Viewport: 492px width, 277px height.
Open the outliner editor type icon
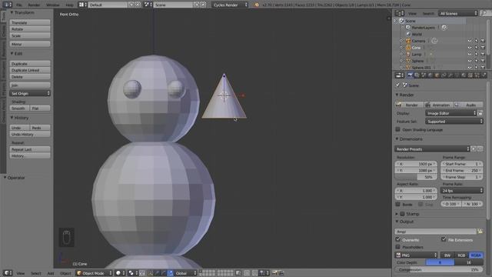click(x=399, y=13)
